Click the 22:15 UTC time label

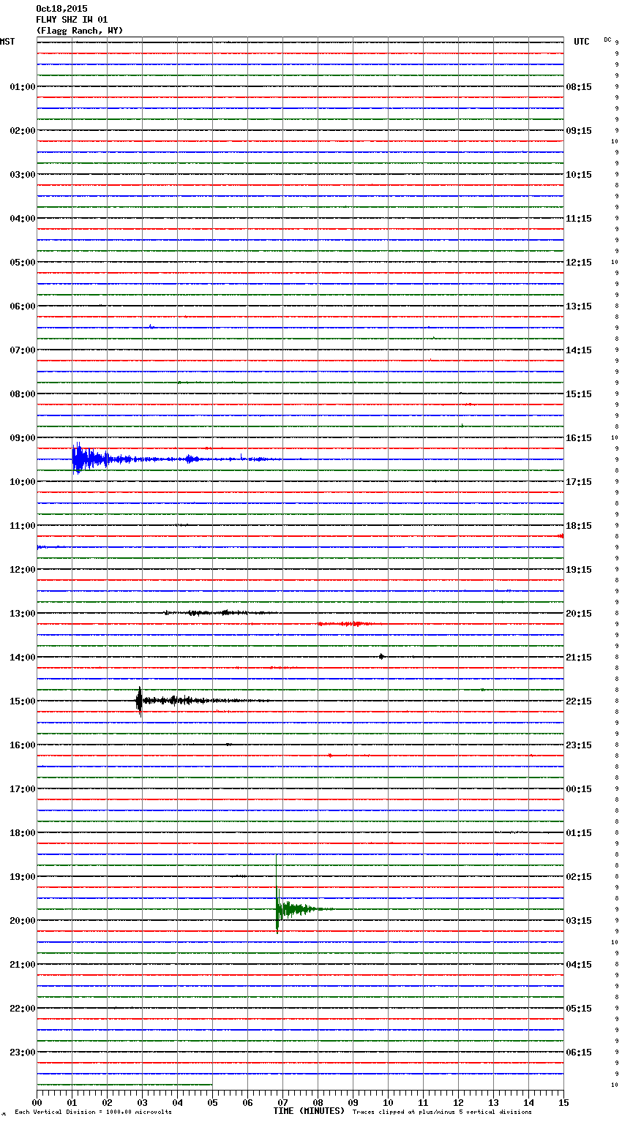pos(579,701)
